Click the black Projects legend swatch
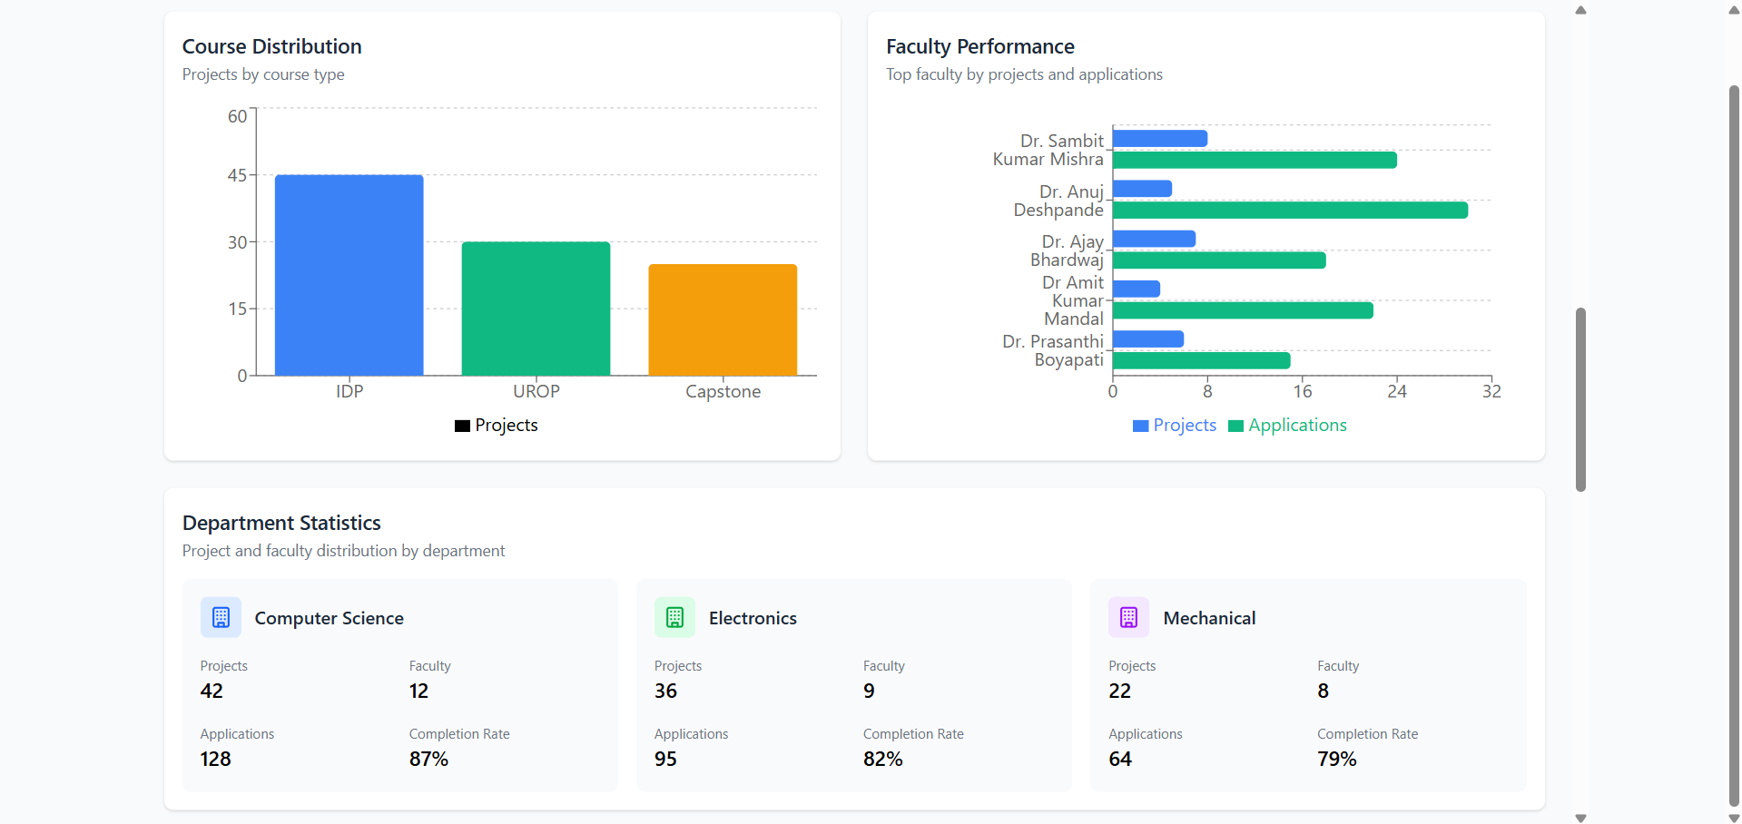This screenshot has height=824, width=1742. pyautogui.click(x=462, y=426)
